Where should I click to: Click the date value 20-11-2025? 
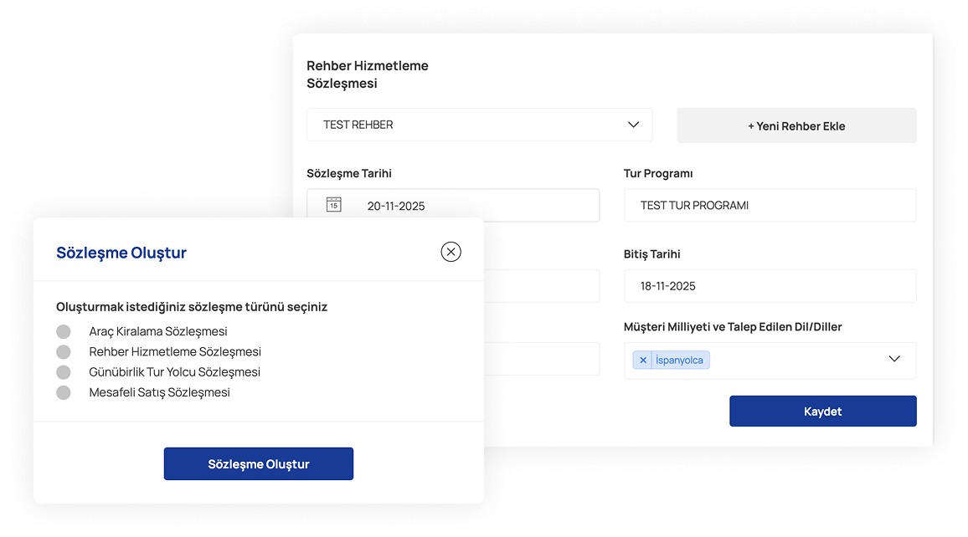[x=395, y=206]
